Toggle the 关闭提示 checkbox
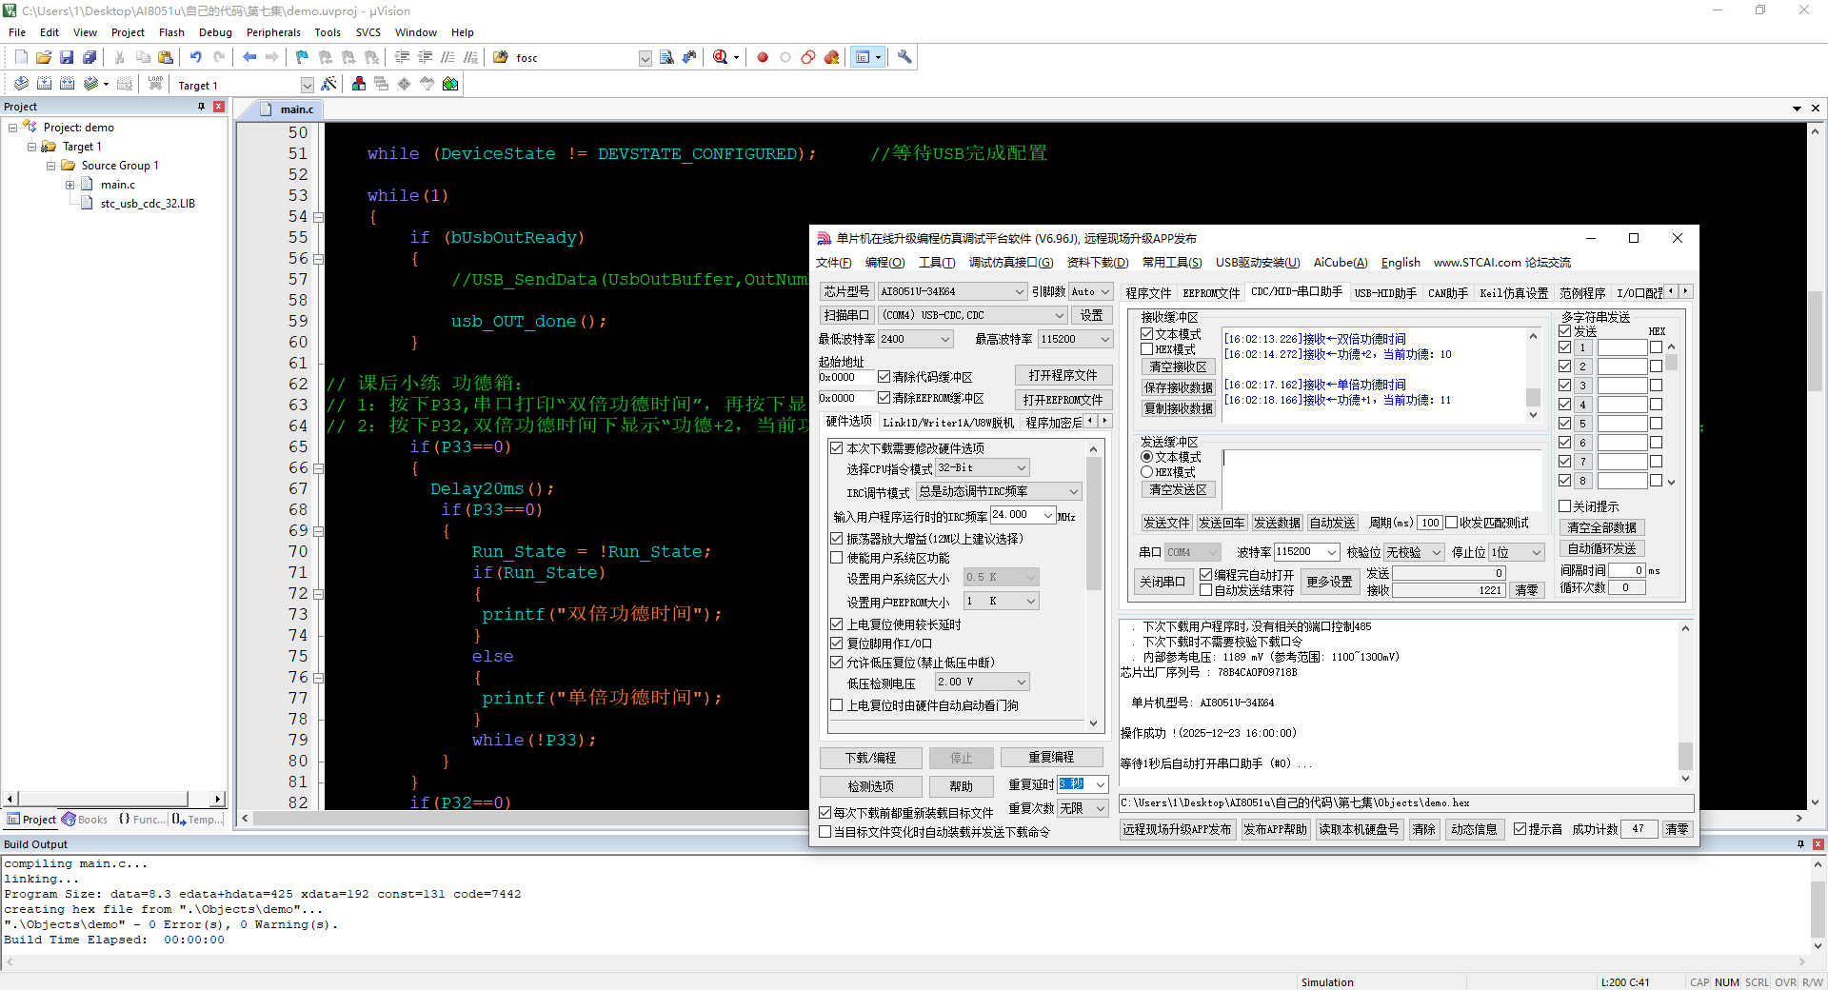This screenshot has width=1828, height=990. [1564, 506]
